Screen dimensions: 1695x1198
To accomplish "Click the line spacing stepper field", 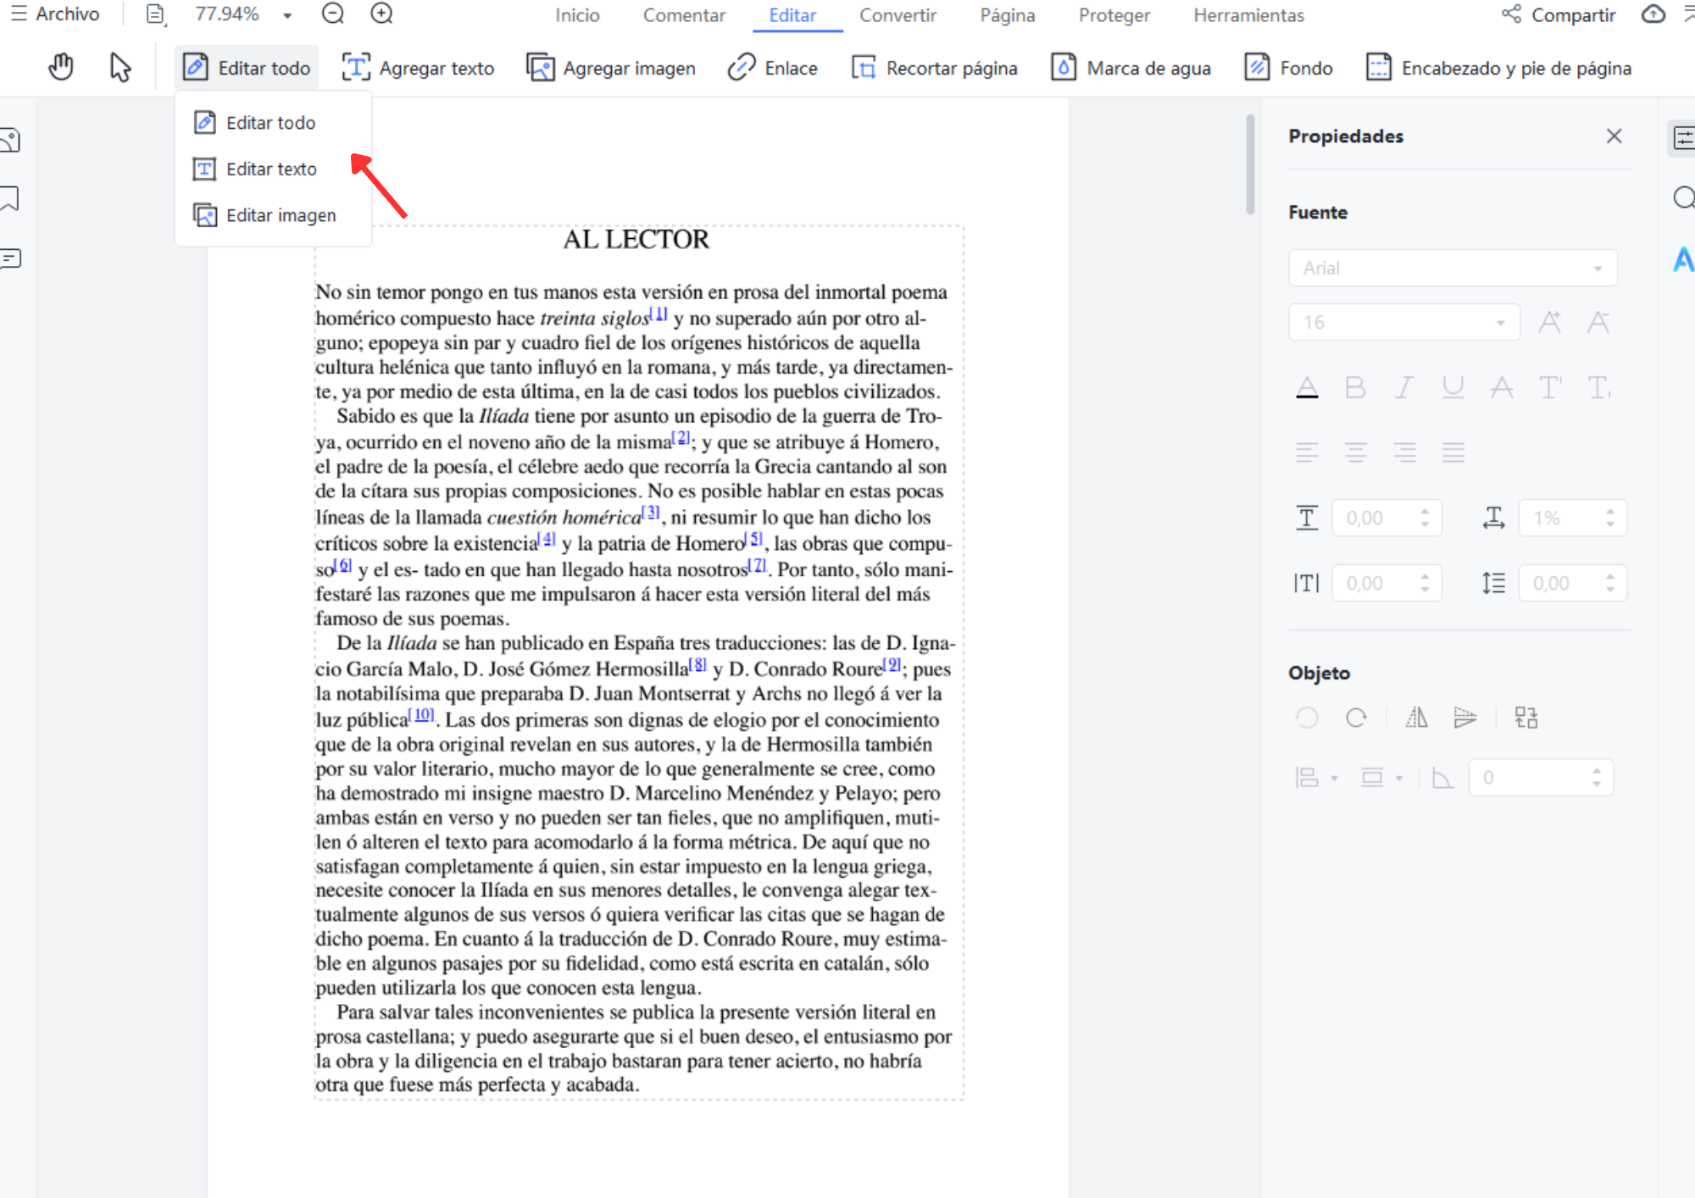I will [x=1573, y=583].
